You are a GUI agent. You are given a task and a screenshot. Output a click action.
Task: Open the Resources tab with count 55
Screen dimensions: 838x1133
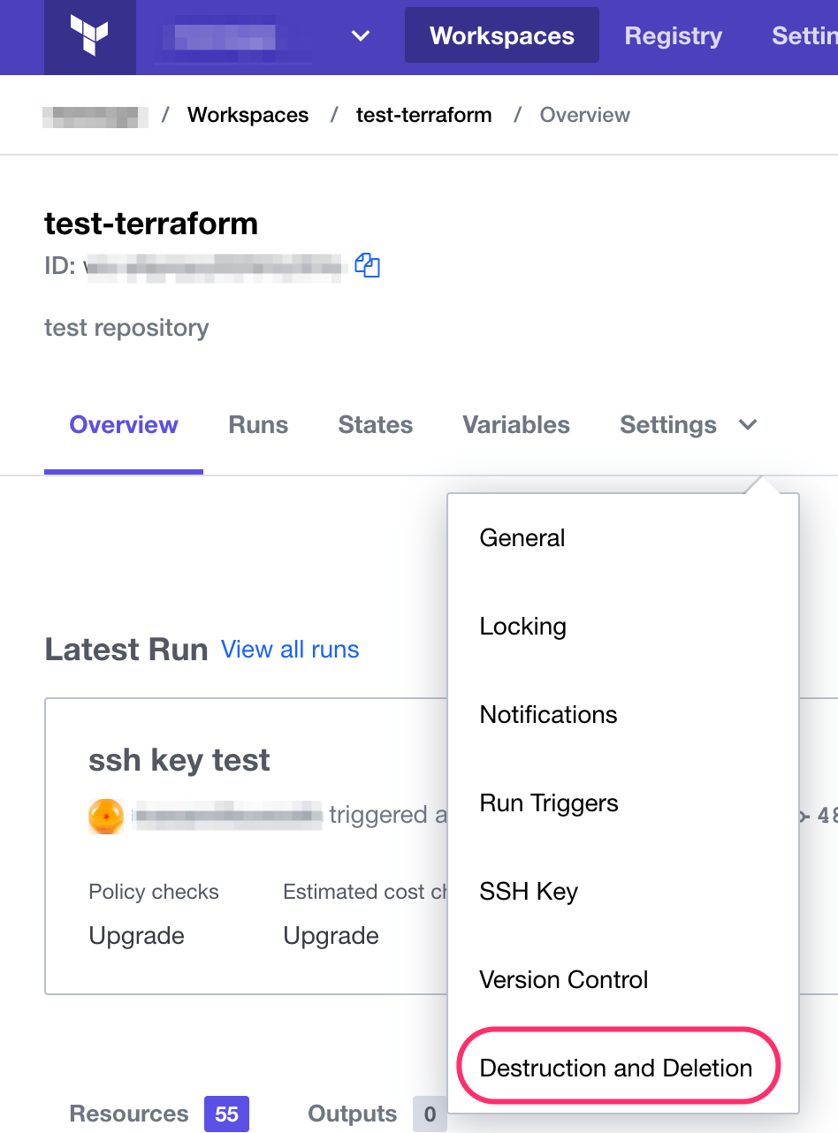pos(159,1114)
